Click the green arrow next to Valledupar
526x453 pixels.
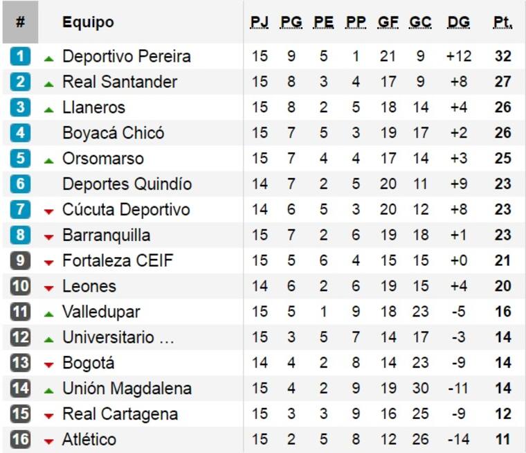pos(48,314)
